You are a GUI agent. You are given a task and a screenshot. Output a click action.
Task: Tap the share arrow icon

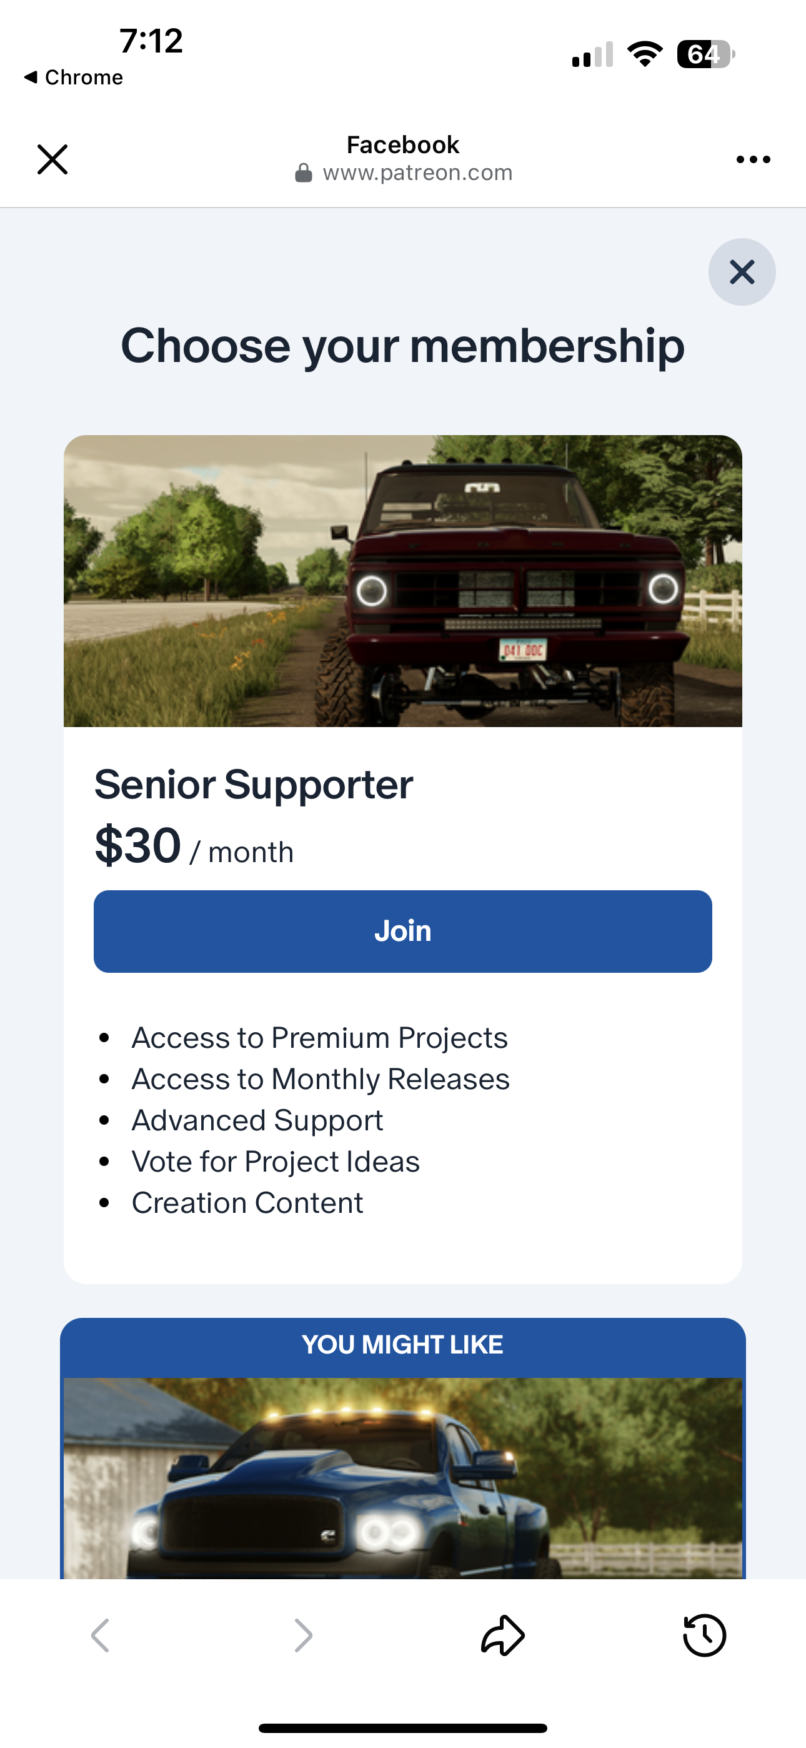click(503, 1635)
